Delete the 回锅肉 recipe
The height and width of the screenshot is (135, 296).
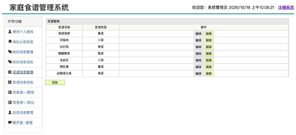(209, 40)
